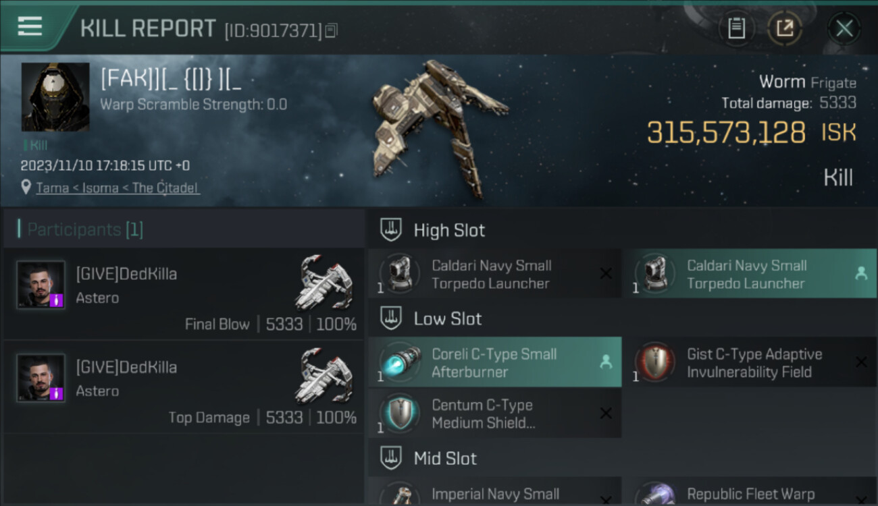Open the clipboard notes icon
This screenshot has width=878, height=506.
(x=736, y=28)
